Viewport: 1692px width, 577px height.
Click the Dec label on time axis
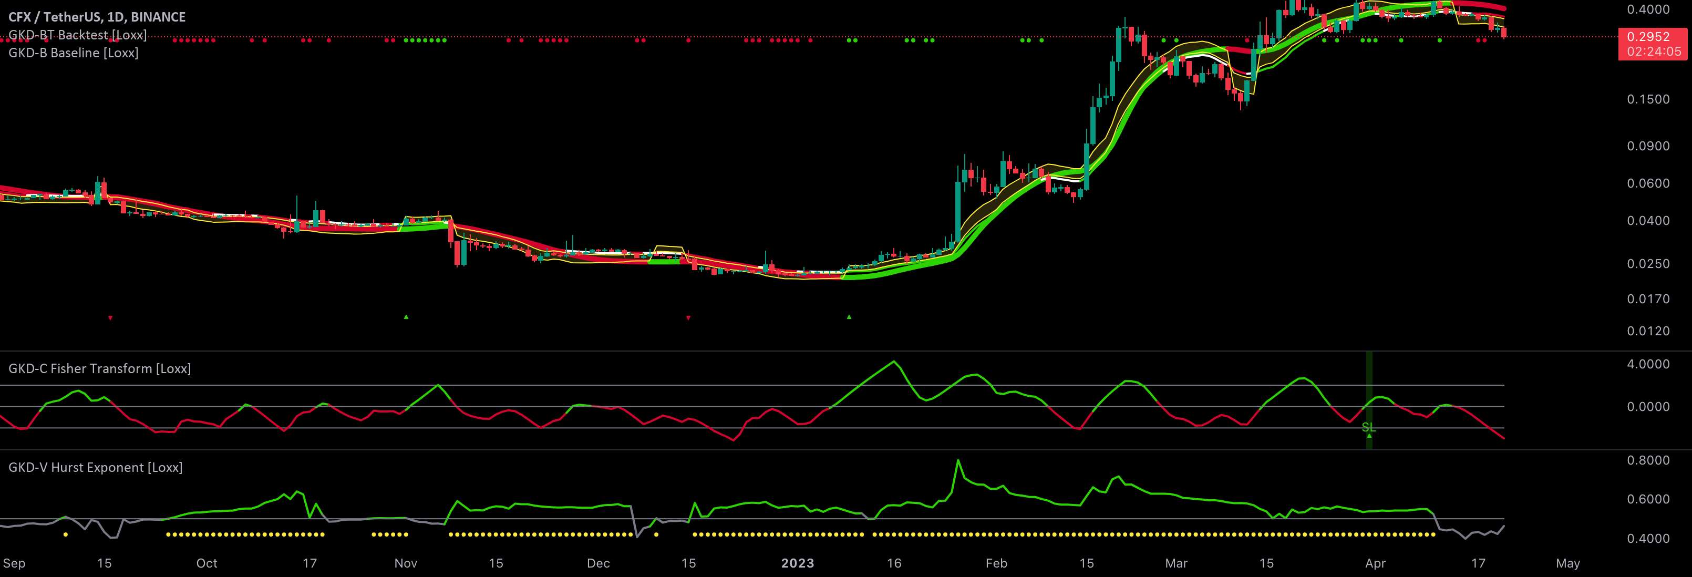coord(599,563)
